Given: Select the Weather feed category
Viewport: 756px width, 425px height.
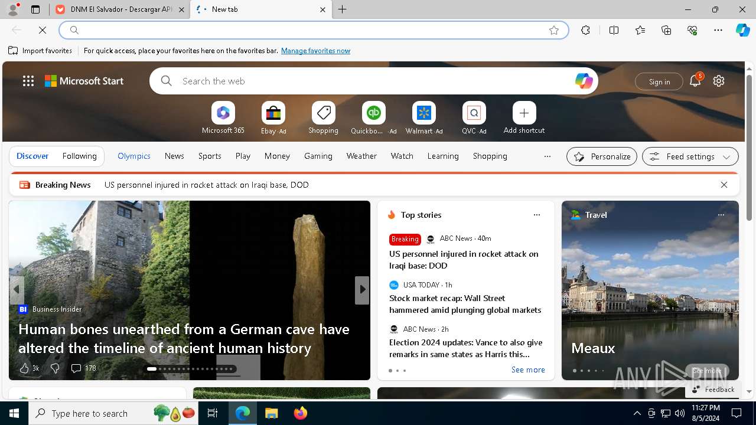Looking at the screenshot, I should click(x=361, y=156).
